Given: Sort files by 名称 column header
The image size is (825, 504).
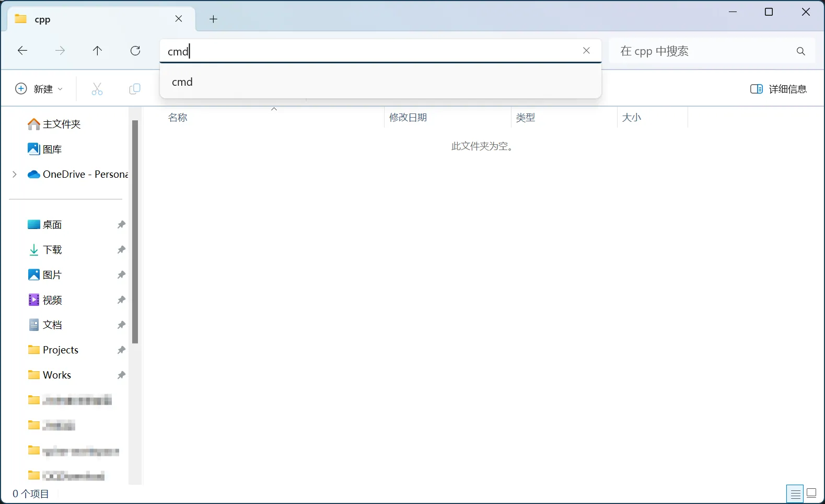Looking at the screenshot, I should point(178,118).
